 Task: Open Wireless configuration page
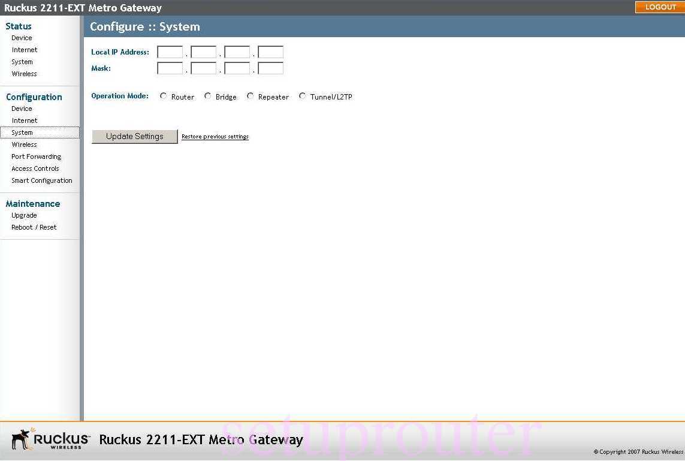coord(24,144)
